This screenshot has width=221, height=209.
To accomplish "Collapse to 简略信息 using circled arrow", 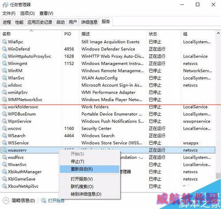I will pyautogui.click(x=6, y=201).
